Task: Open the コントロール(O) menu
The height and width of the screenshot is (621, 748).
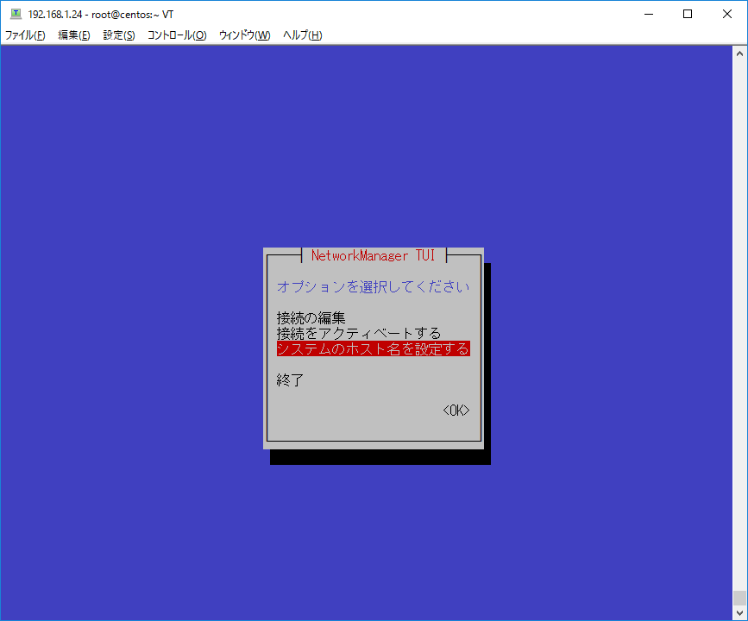Action: pyautogui.click(x=177, y=35)
